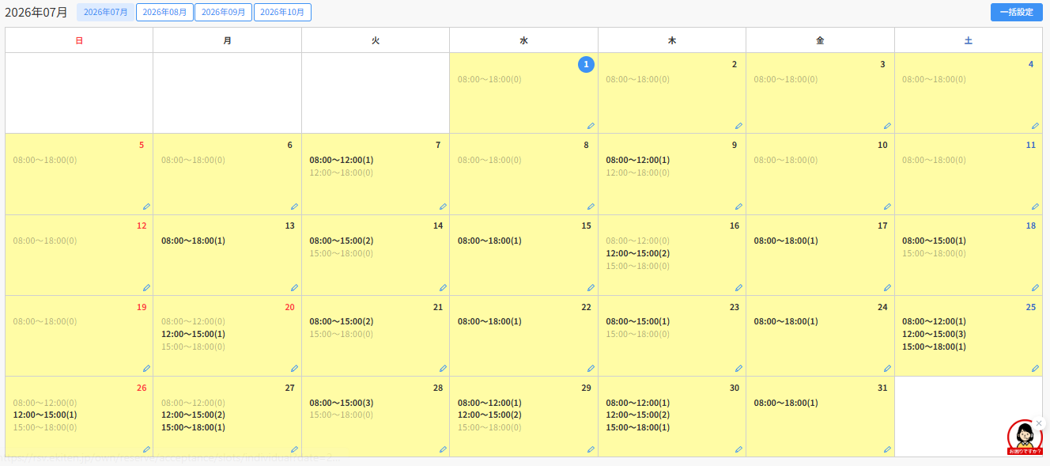The width and height of the screenshot is (1050, 466).
Task: Click pencil icon on July 20 cell
Action: point(294,369)
